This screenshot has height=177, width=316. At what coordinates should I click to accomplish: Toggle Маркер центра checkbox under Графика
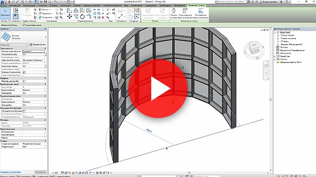click(24, 81)
